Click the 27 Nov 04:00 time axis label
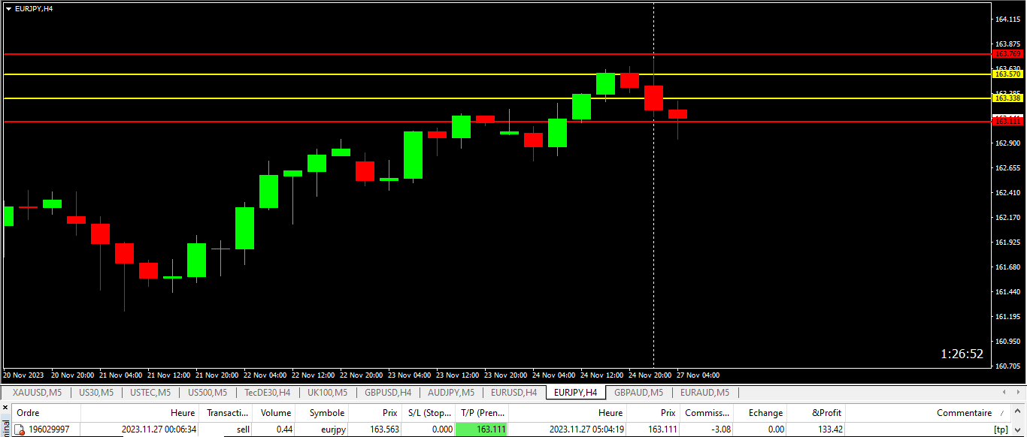1027x437 pixels. (x=698, y=375)
